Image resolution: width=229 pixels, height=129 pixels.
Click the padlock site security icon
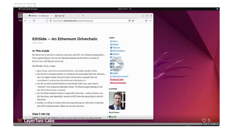click(51, 21)
